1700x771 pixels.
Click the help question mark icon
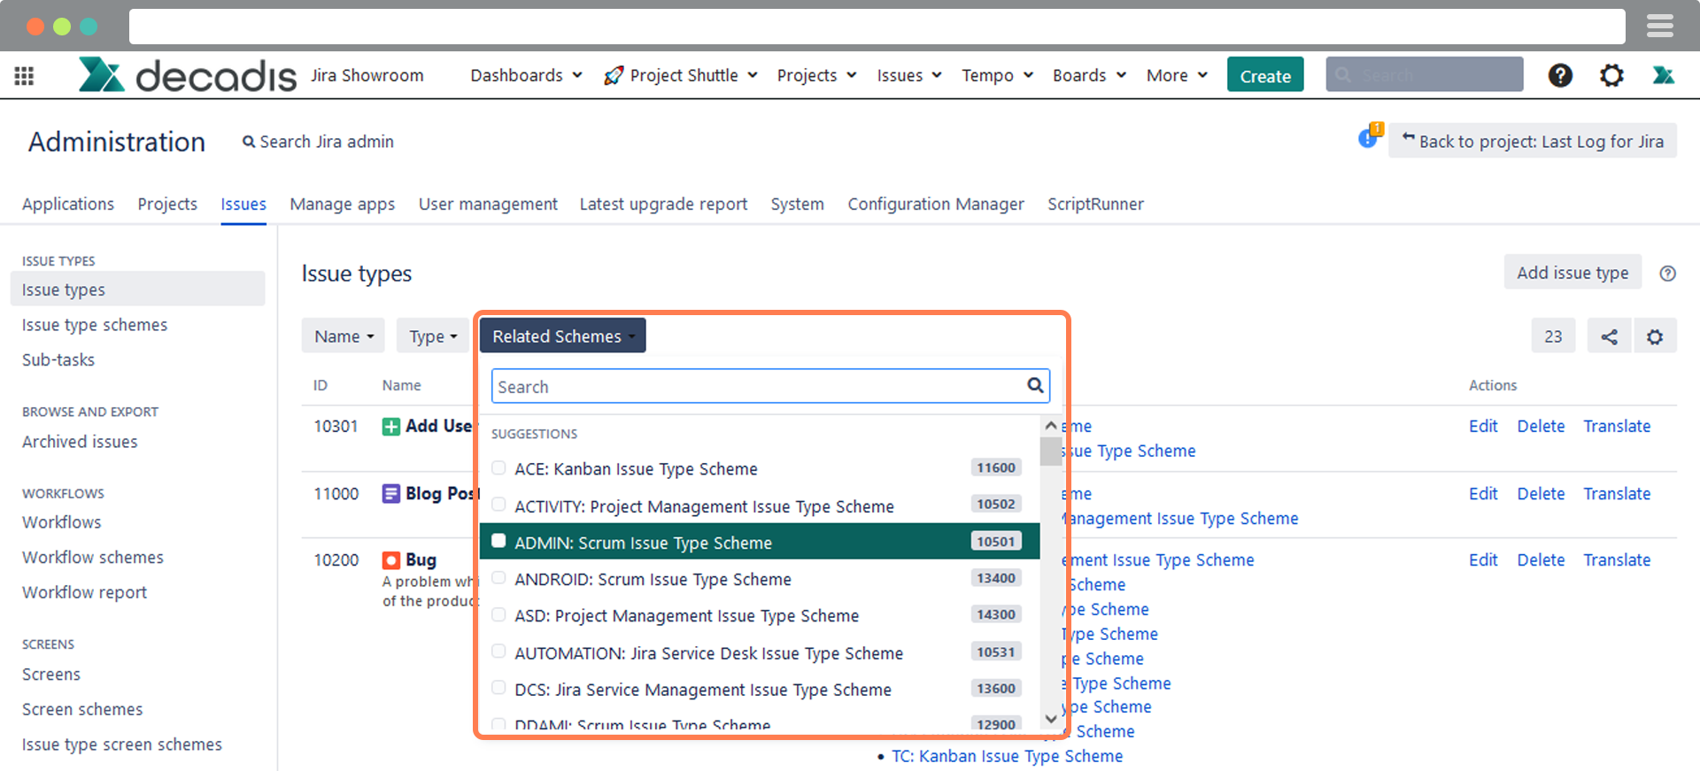pyautogui.click(x=1560, y=76)
